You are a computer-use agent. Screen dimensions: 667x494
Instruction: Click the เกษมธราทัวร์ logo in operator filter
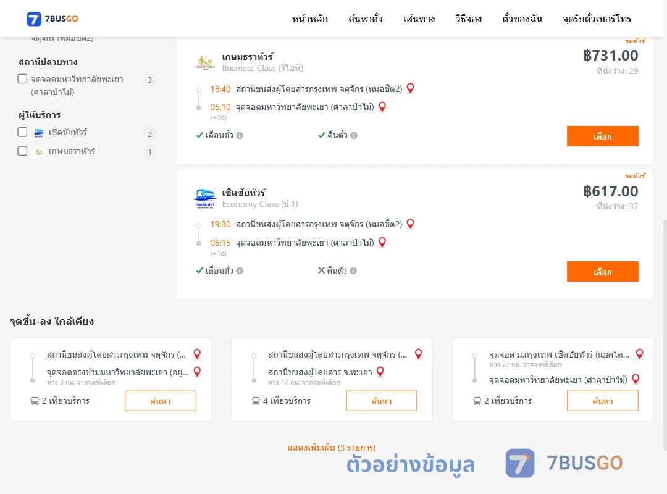click(39, 152)
